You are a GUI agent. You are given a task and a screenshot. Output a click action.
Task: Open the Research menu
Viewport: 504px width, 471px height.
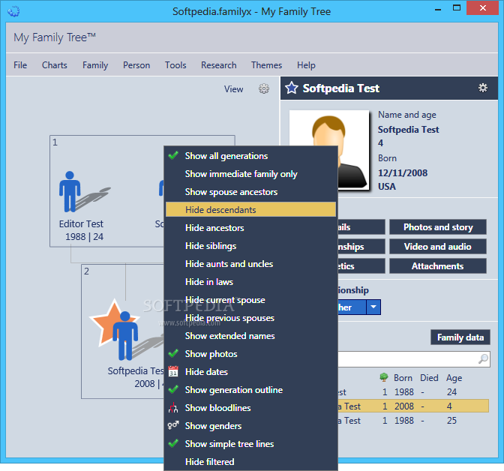(x=218, y=65)
